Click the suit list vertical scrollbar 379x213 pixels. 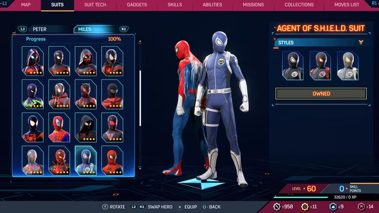coord(140,98)
